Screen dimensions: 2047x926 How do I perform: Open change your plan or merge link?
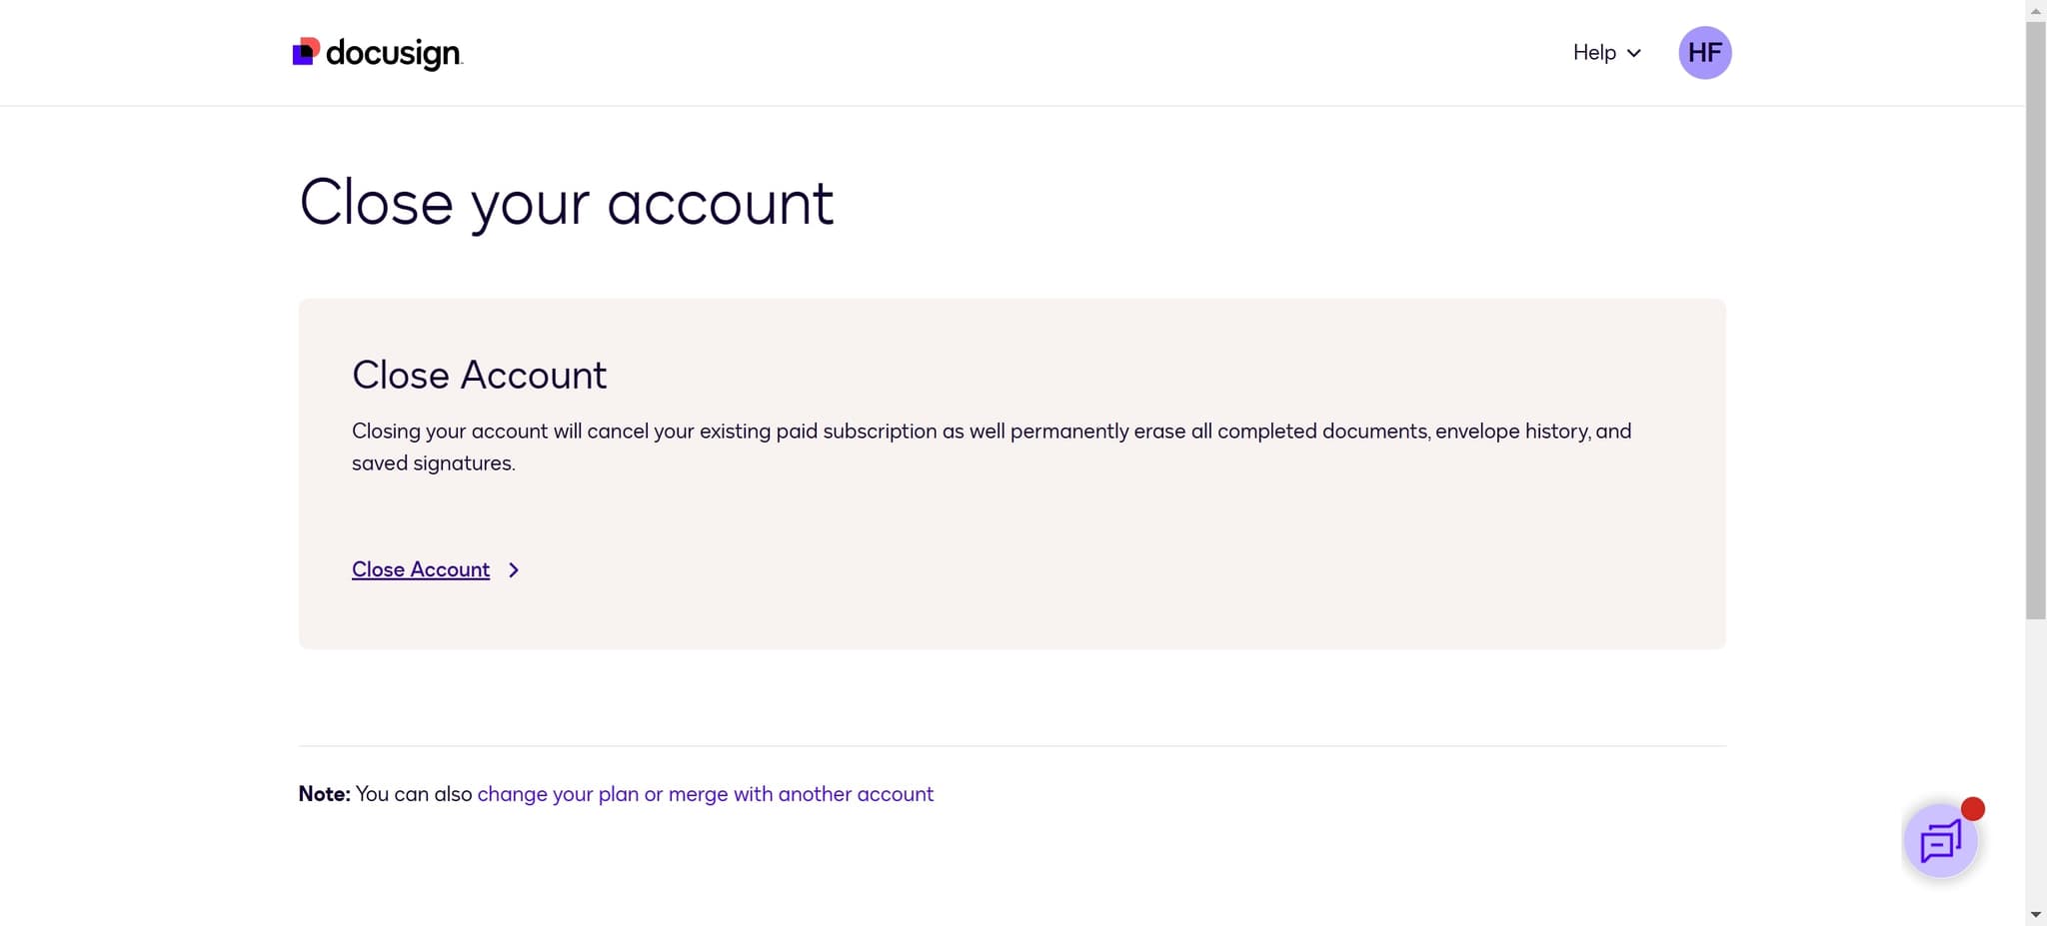coord(705,793)
